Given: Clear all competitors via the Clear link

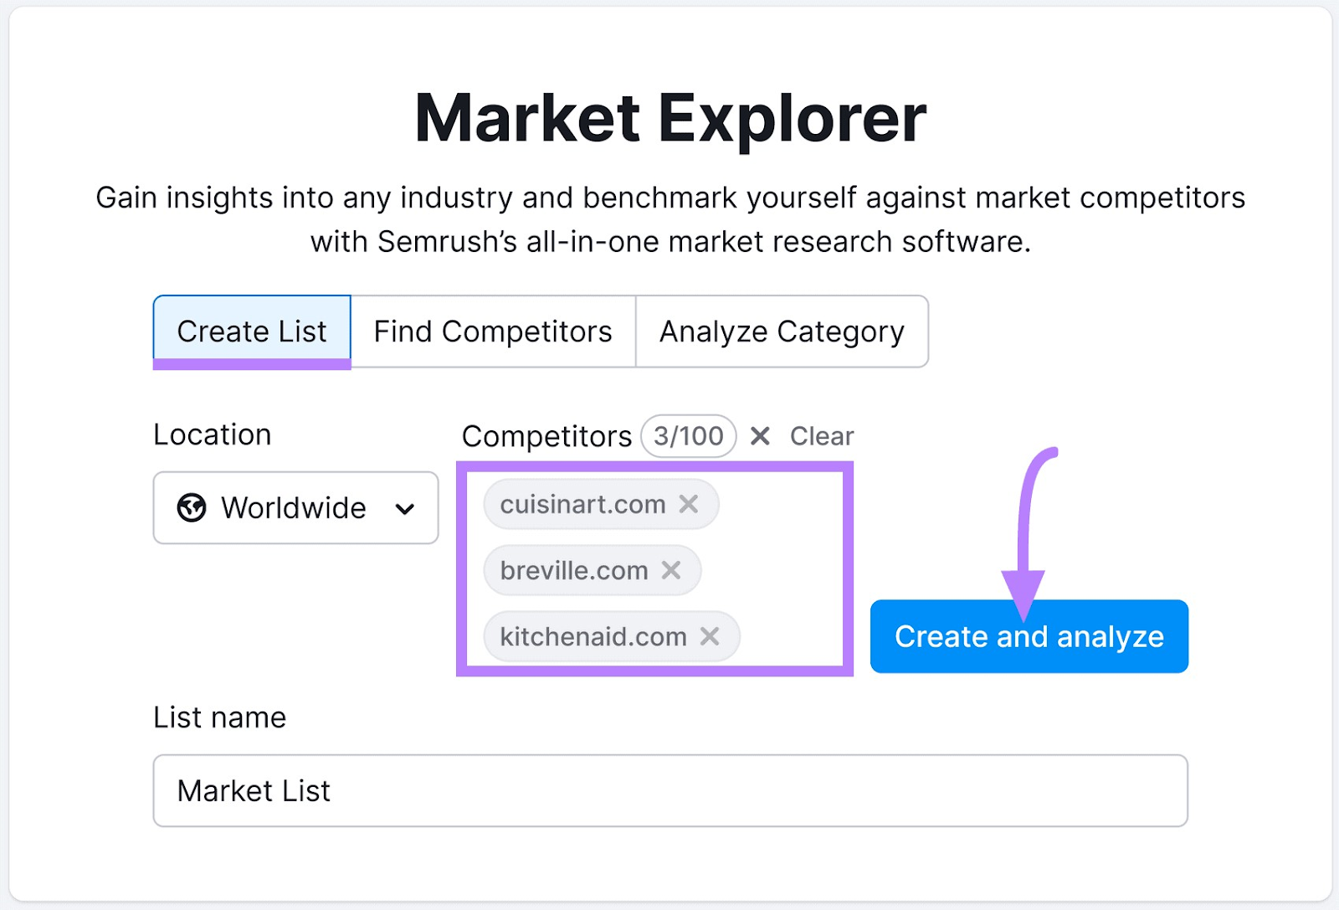Looking at the screenshot, I should pyautogui.click(x=822, y=435).
